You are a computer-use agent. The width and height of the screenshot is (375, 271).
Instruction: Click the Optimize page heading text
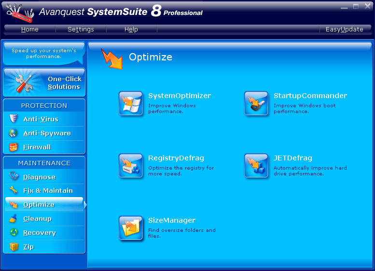click(x=151, y=57)
